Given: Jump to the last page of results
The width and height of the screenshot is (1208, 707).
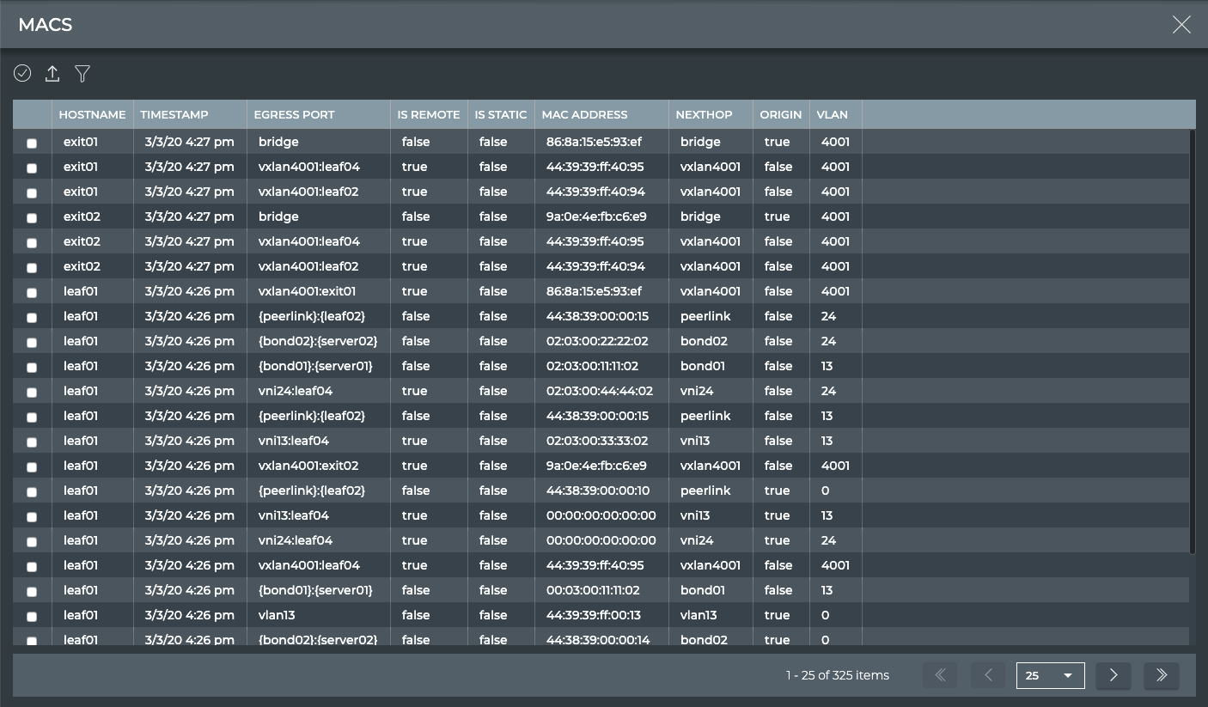Looking at the screenshot, I should (1162, 675).
